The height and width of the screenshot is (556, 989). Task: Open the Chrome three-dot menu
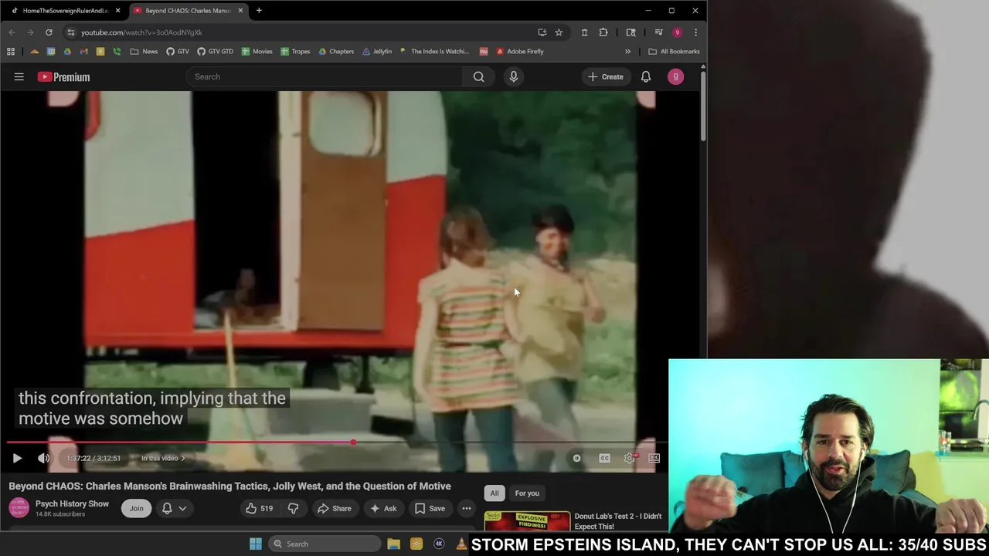click(x=695, y=32)
